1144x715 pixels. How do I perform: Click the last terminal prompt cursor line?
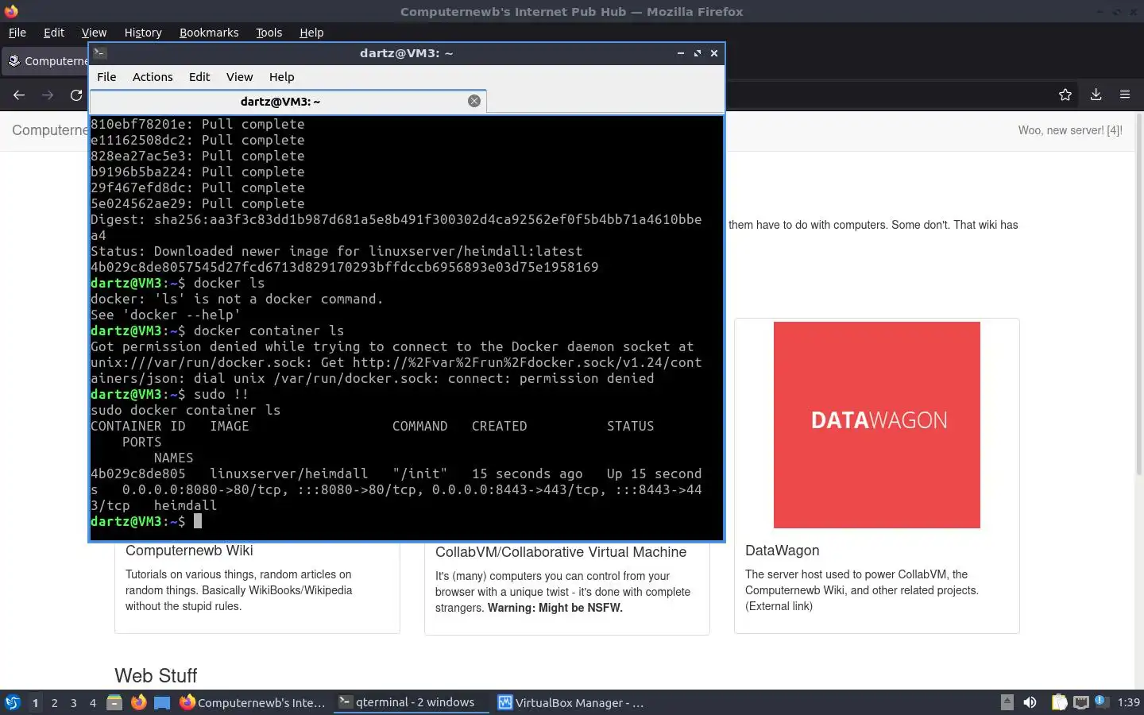(x=146, y=521)
